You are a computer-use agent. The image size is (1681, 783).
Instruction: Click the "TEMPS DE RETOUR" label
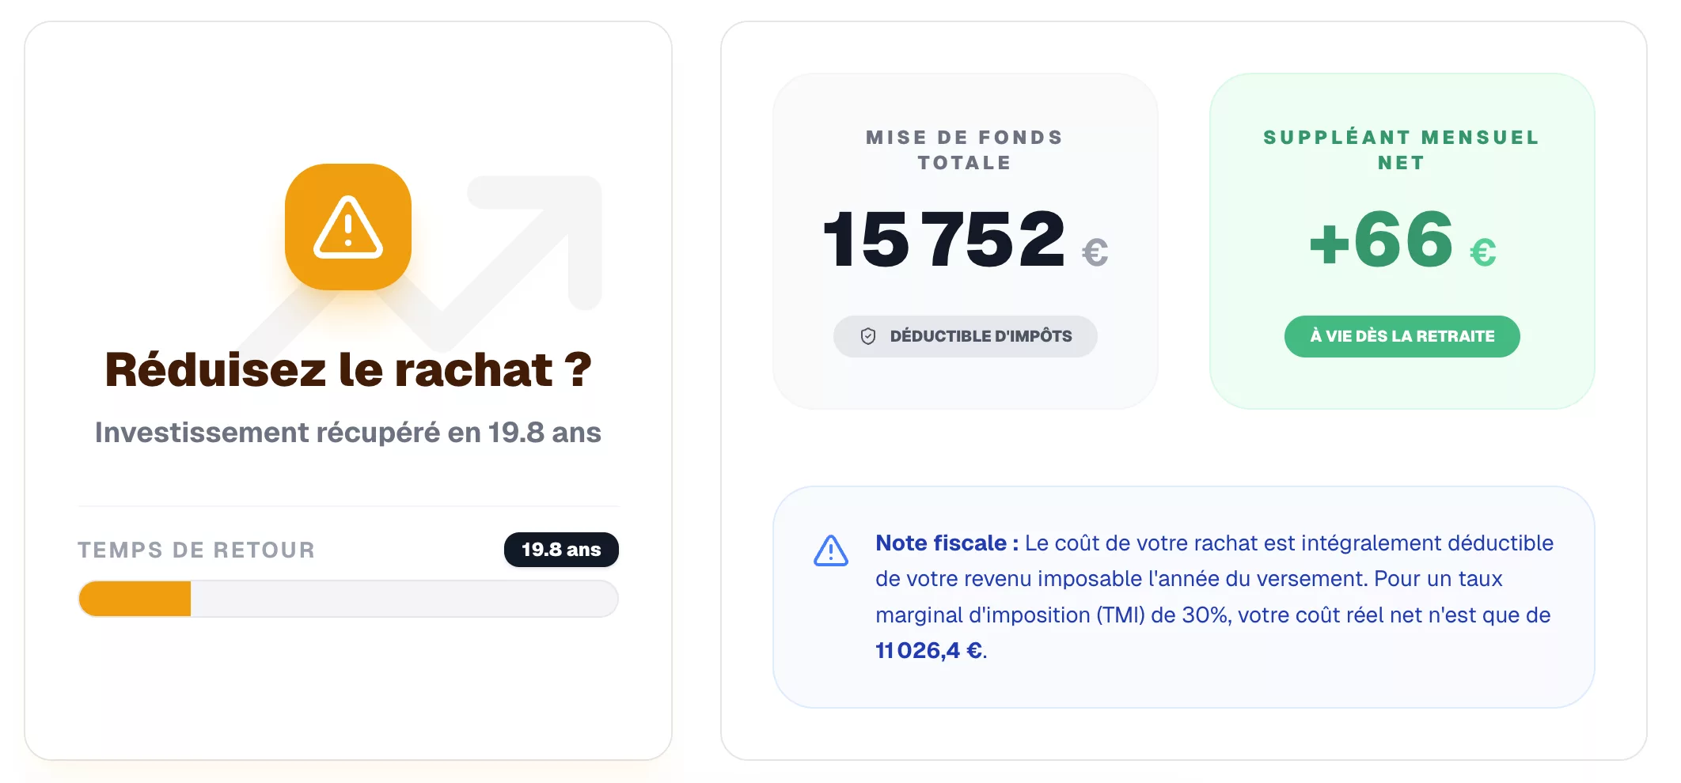pos(196,550)
